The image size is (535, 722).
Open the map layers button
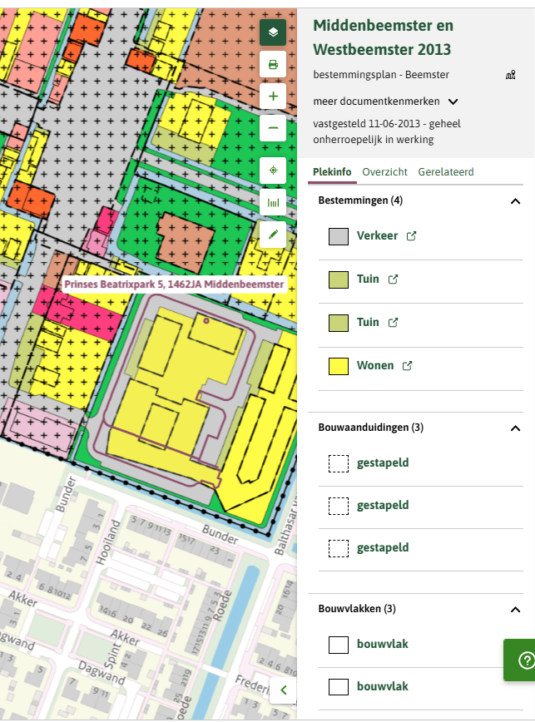[273, 32]
